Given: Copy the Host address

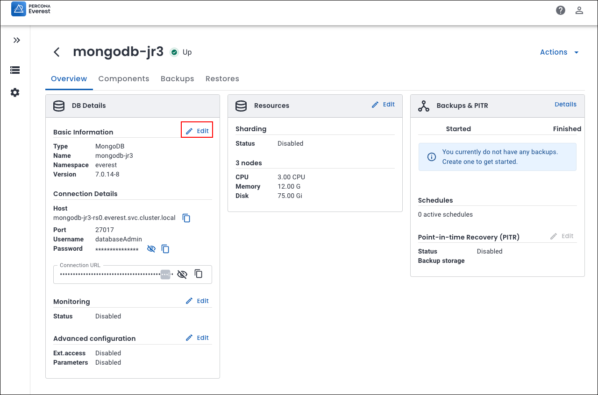Looking at the screenshot, I should click(x=186, y=218).
